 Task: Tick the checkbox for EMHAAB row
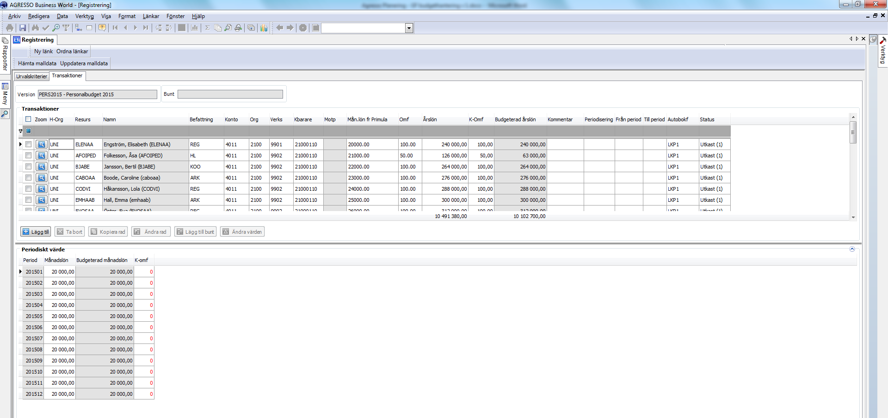click(x=28, y=200)
